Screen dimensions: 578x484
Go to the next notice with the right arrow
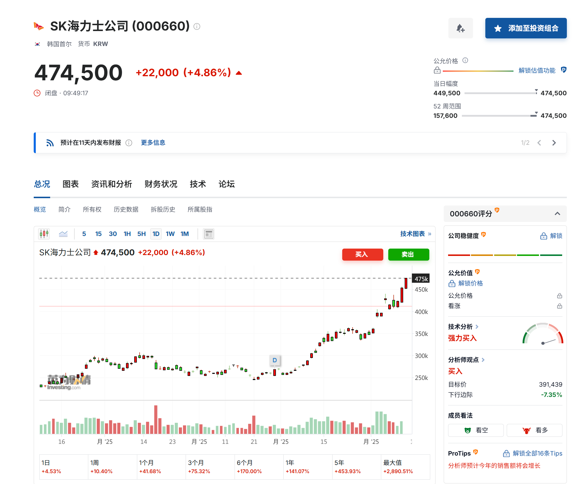tap(554, 143)
